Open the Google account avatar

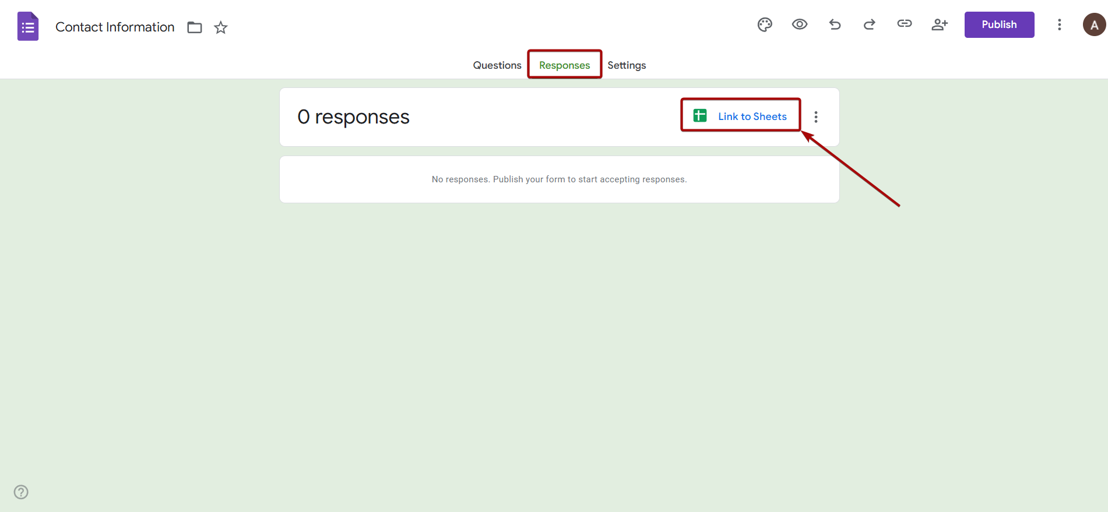(x=1095, y=25)
